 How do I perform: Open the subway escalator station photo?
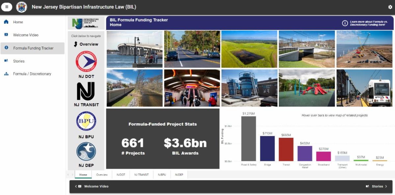192,88
